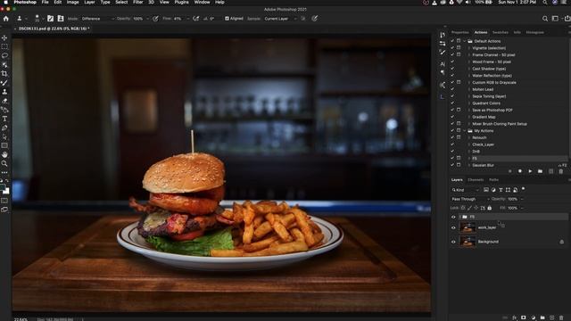Start recording in the Actions panel
571x321 pixels.
[x=520, y=171]
